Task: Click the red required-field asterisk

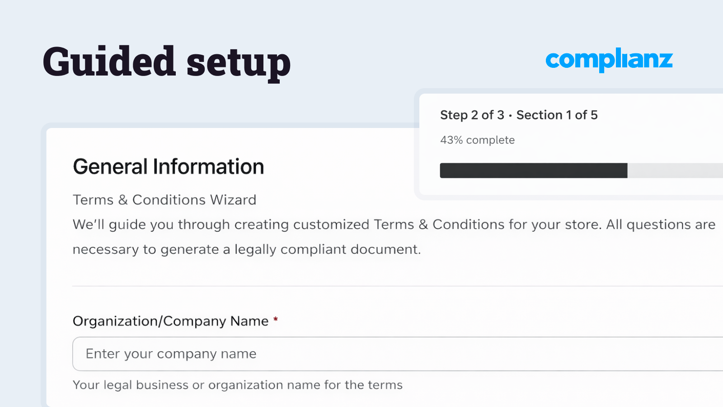Action: 275,320
